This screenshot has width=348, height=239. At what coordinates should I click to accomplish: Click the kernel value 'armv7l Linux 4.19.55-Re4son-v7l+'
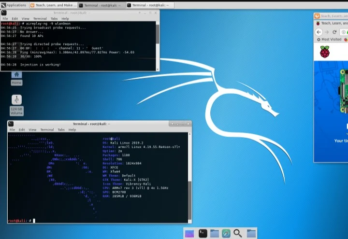(149, 147)
